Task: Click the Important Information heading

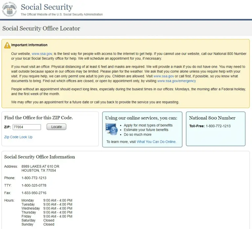Action: point(29,45)
